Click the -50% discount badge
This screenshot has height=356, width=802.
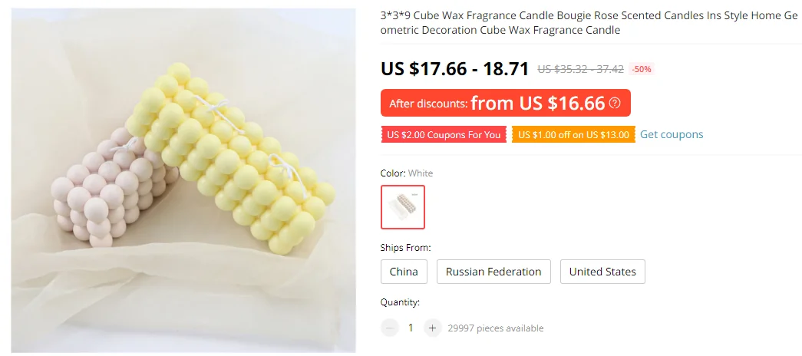click(642, 69)
